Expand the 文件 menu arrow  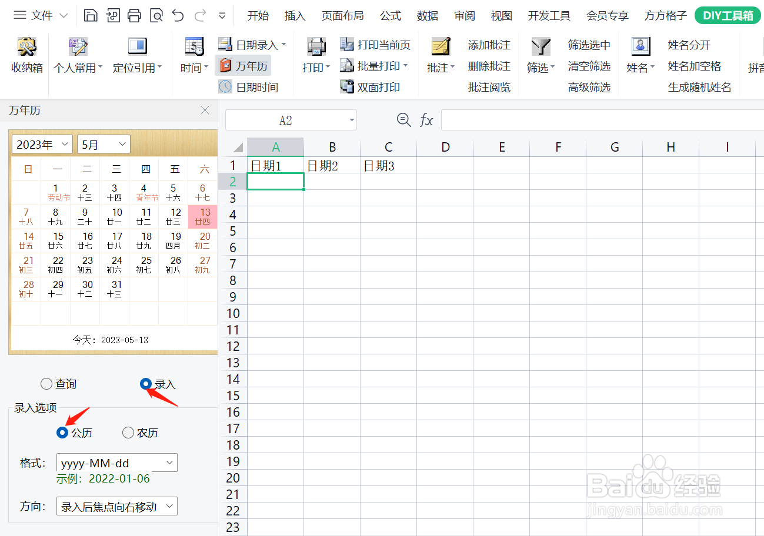(x=64, y=16)
